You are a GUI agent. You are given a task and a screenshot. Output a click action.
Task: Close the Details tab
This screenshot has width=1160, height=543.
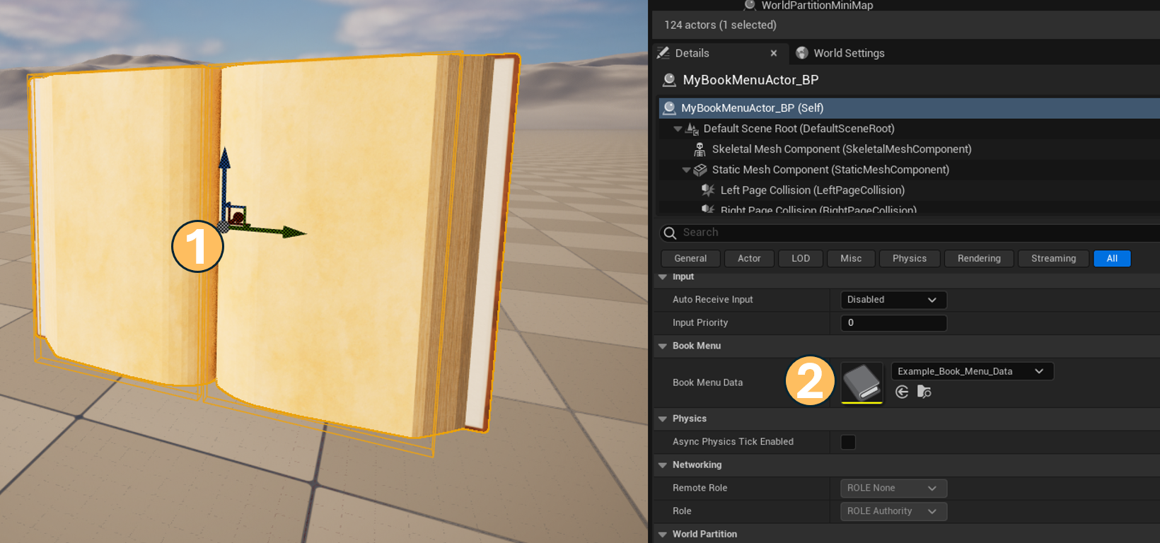click(774, 53)
